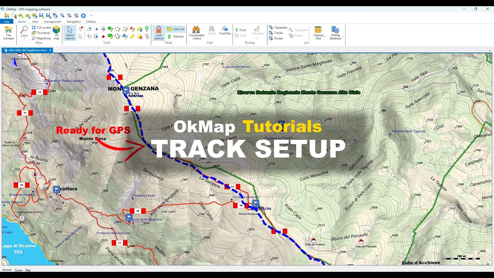This screenshot has height=278, width=494.
Task: Open the Tracks list
Action: click(x=276, y=33)
